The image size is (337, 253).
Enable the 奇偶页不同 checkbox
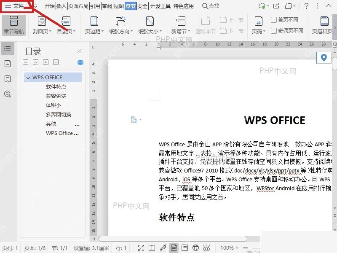tap(273, 31)
